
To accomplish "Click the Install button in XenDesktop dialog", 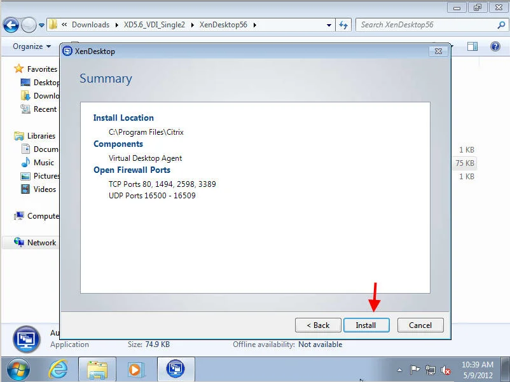I will [x=366, y=325].
